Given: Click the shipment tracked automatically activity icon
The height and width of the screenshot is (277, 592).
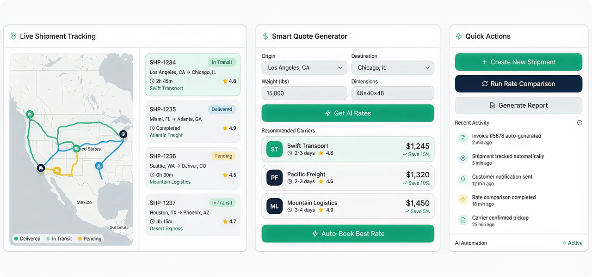Looking at the screenshot, I should (x=462, y=158).
